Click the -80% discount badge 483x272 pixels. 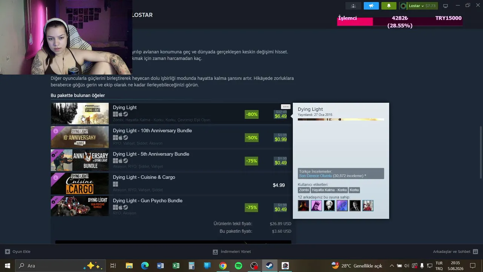[x=252, y=114]
